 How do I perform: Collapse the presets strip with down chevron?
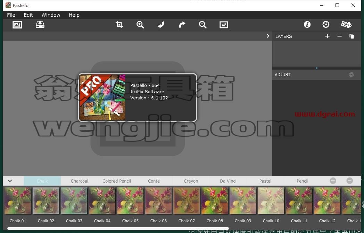[x=10, y=181]
